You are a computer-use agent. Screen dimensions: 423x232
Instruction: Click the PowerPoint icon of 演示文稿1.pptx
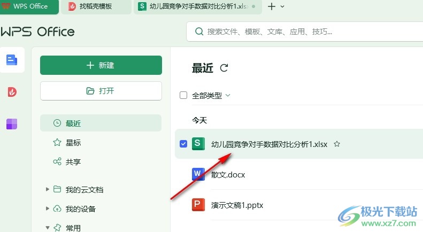point(198,205)
